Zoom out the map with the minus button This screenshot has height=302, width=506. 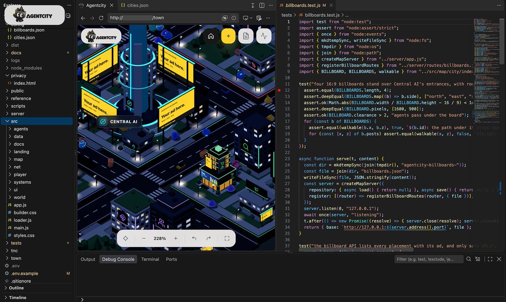point(144,238)
